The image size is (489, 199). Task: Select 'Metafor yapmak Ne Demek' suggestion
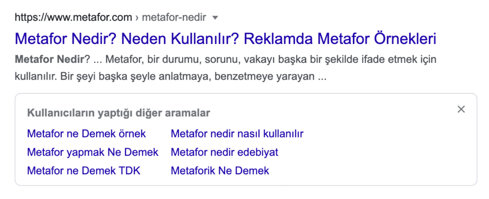[93, 152]
